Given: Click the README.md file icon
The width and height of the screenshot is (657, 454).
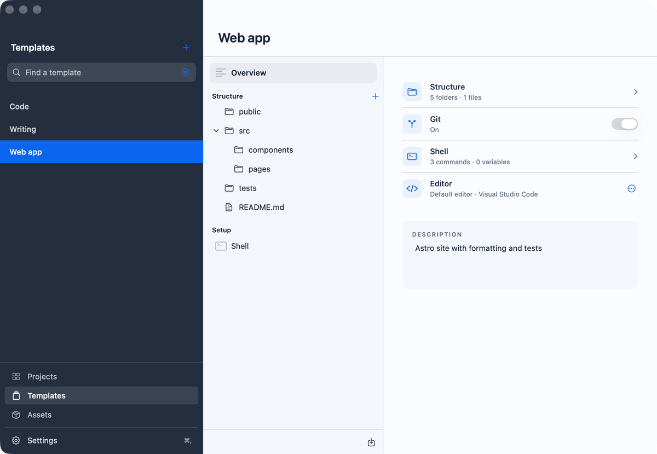Looking at the screenshot, I should coord(229,208).
